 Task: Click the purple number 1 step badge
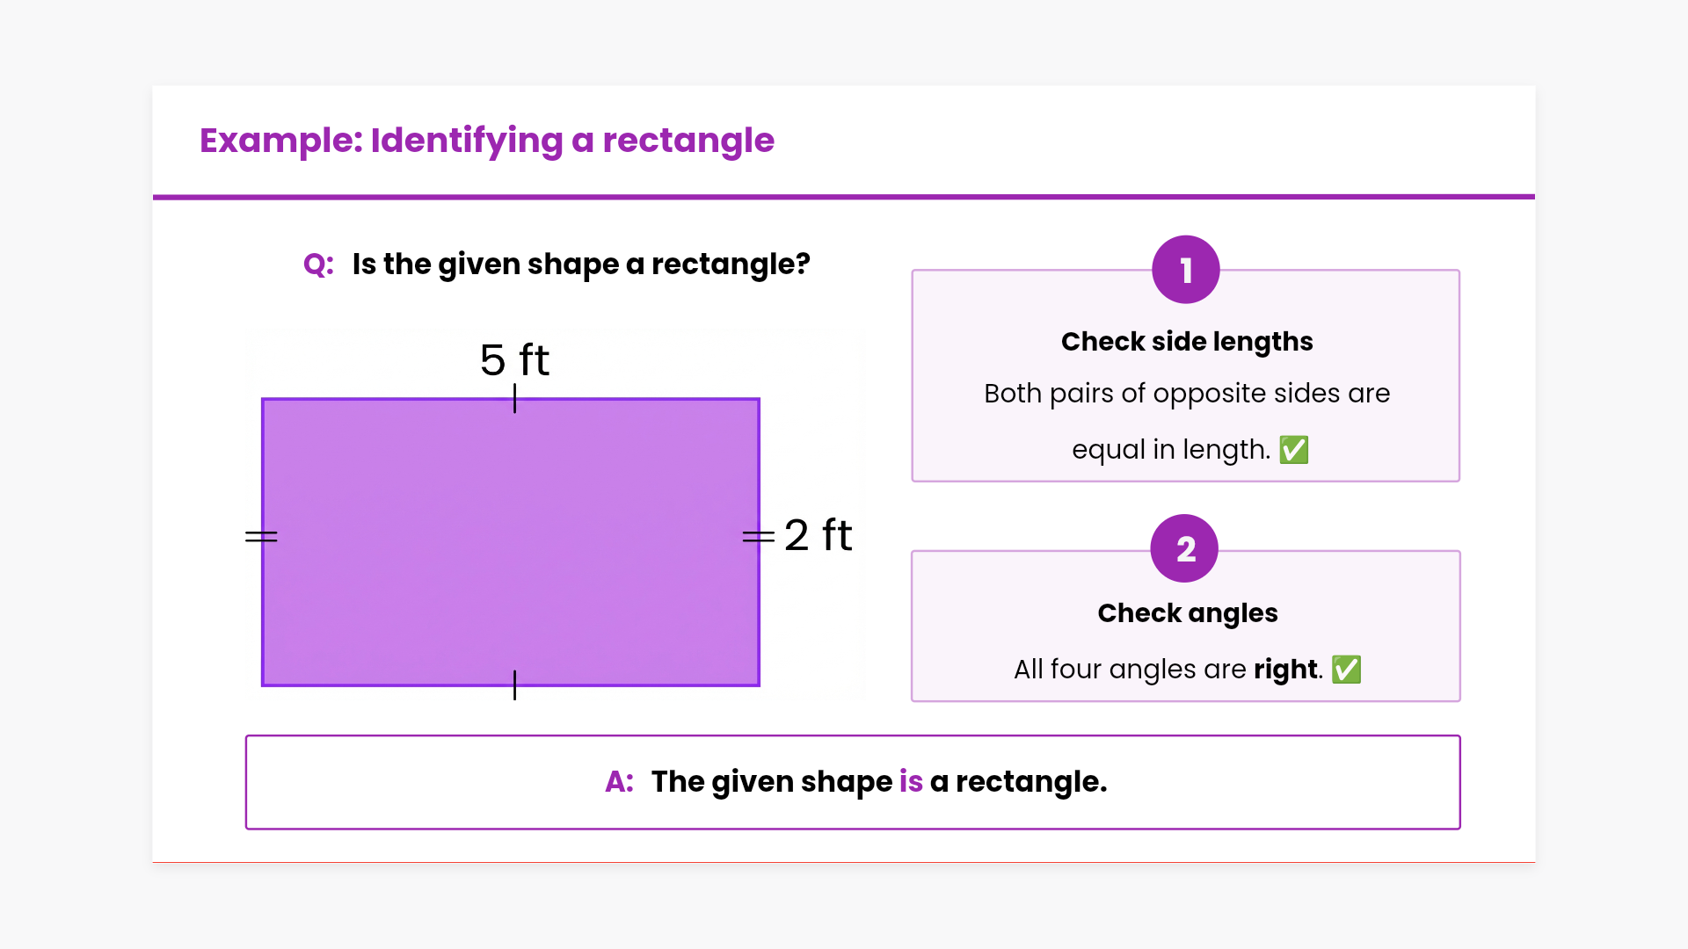(x=1185, y=270)
